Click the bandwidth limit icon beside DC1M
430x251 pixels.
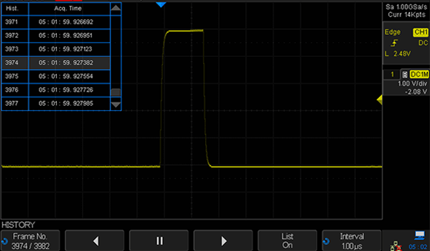click(404, 75)
